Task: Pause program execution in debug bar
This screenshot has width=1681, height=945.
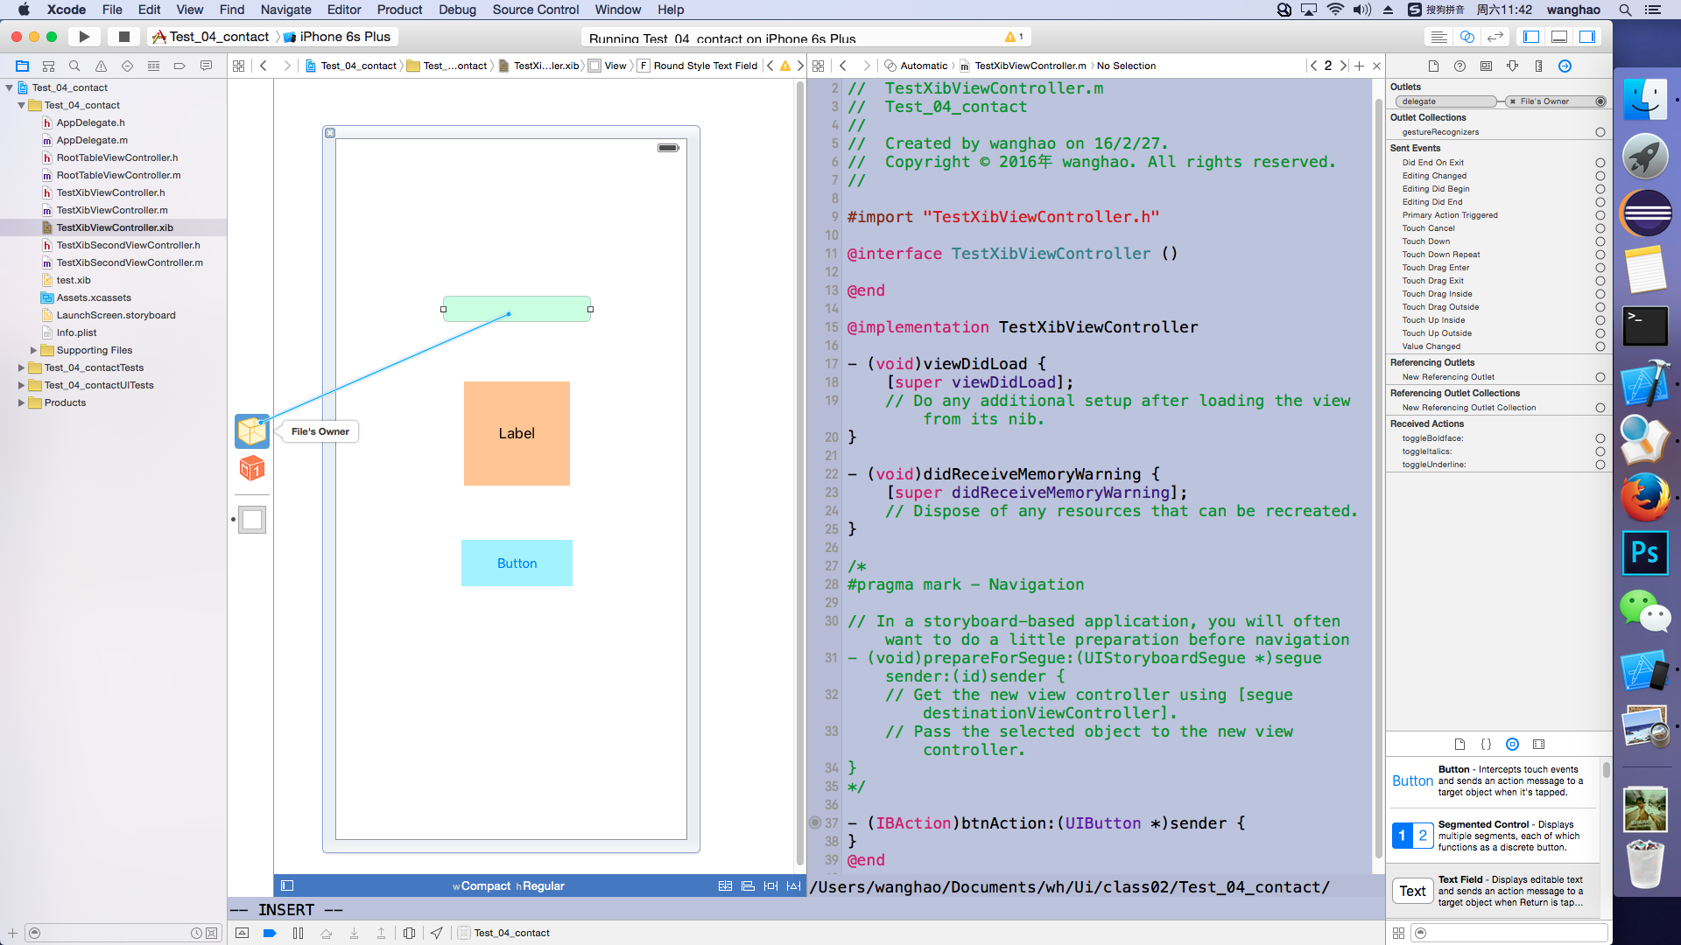Action: [298, 933]
